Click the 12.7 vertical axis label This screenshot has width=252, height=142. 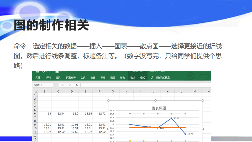(x=112, y=135)
